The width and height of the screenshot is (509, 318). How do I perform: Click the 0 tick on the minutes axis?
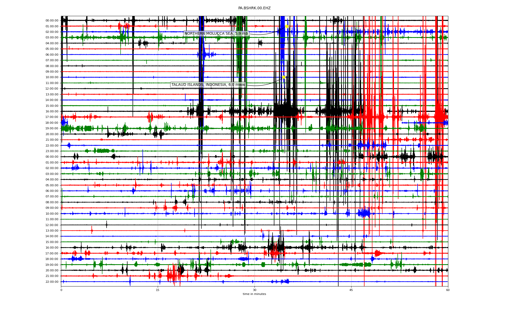(61, 290)
